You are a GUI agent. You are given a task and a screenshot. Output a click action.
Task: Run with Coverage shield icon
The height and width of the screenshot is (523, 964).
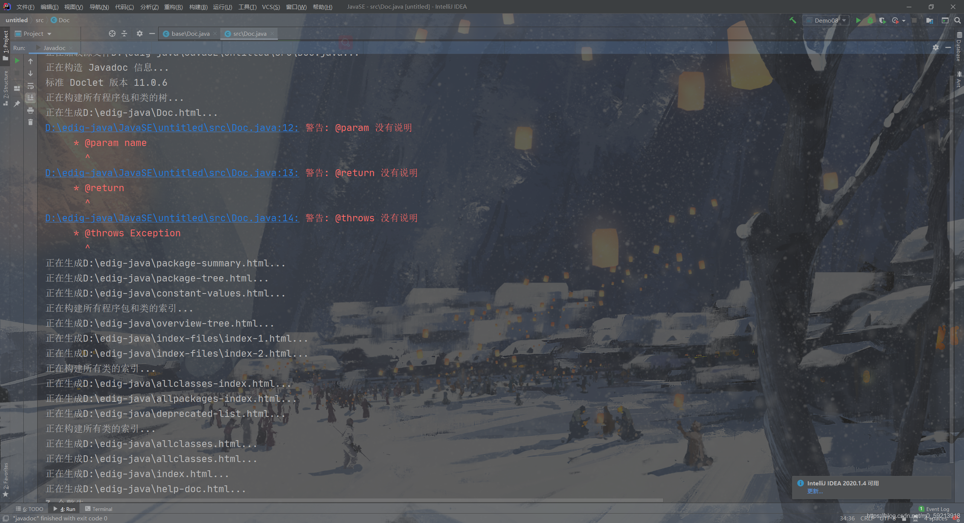click(882, 20)
